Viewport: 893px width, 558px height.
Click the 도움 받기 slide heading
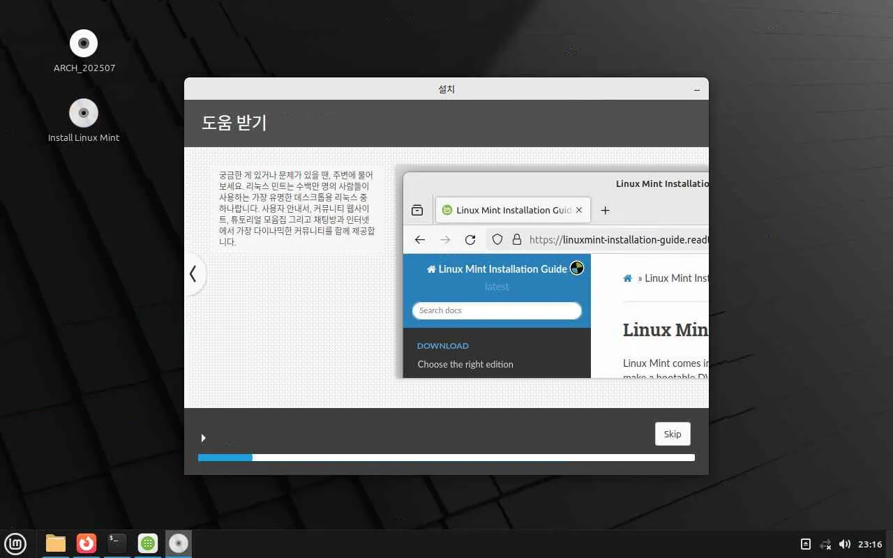tap(234, 123)
